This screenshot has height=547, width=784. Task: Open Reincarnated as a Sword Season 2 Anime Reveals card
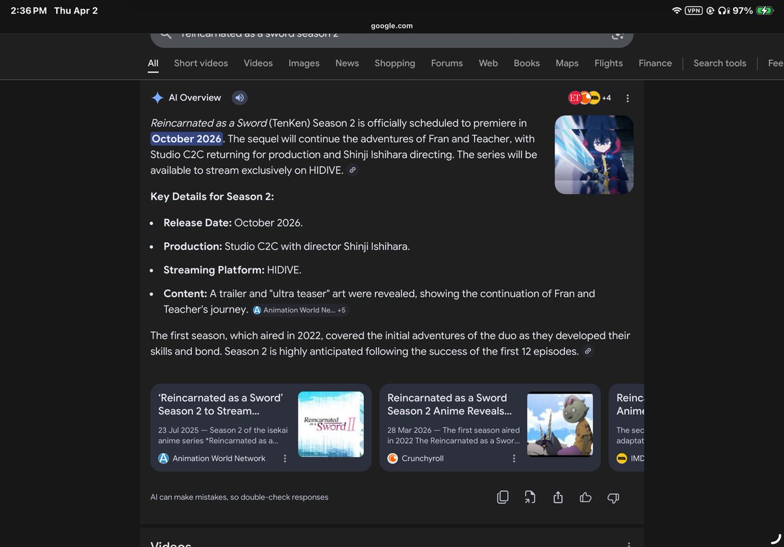pyautogui.click(x=490, y=428)
